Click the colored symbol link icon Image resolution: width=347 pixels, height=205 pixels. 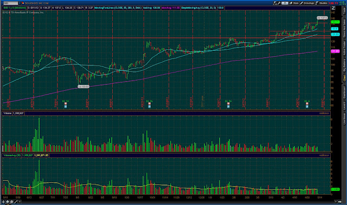click(x=23, y=3)
